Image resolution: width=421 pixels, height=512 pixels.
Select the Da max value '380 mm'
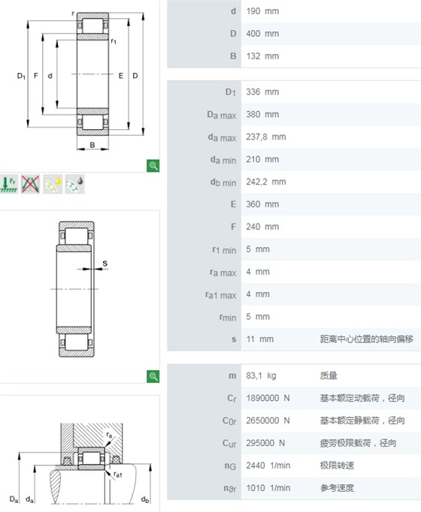262,115
